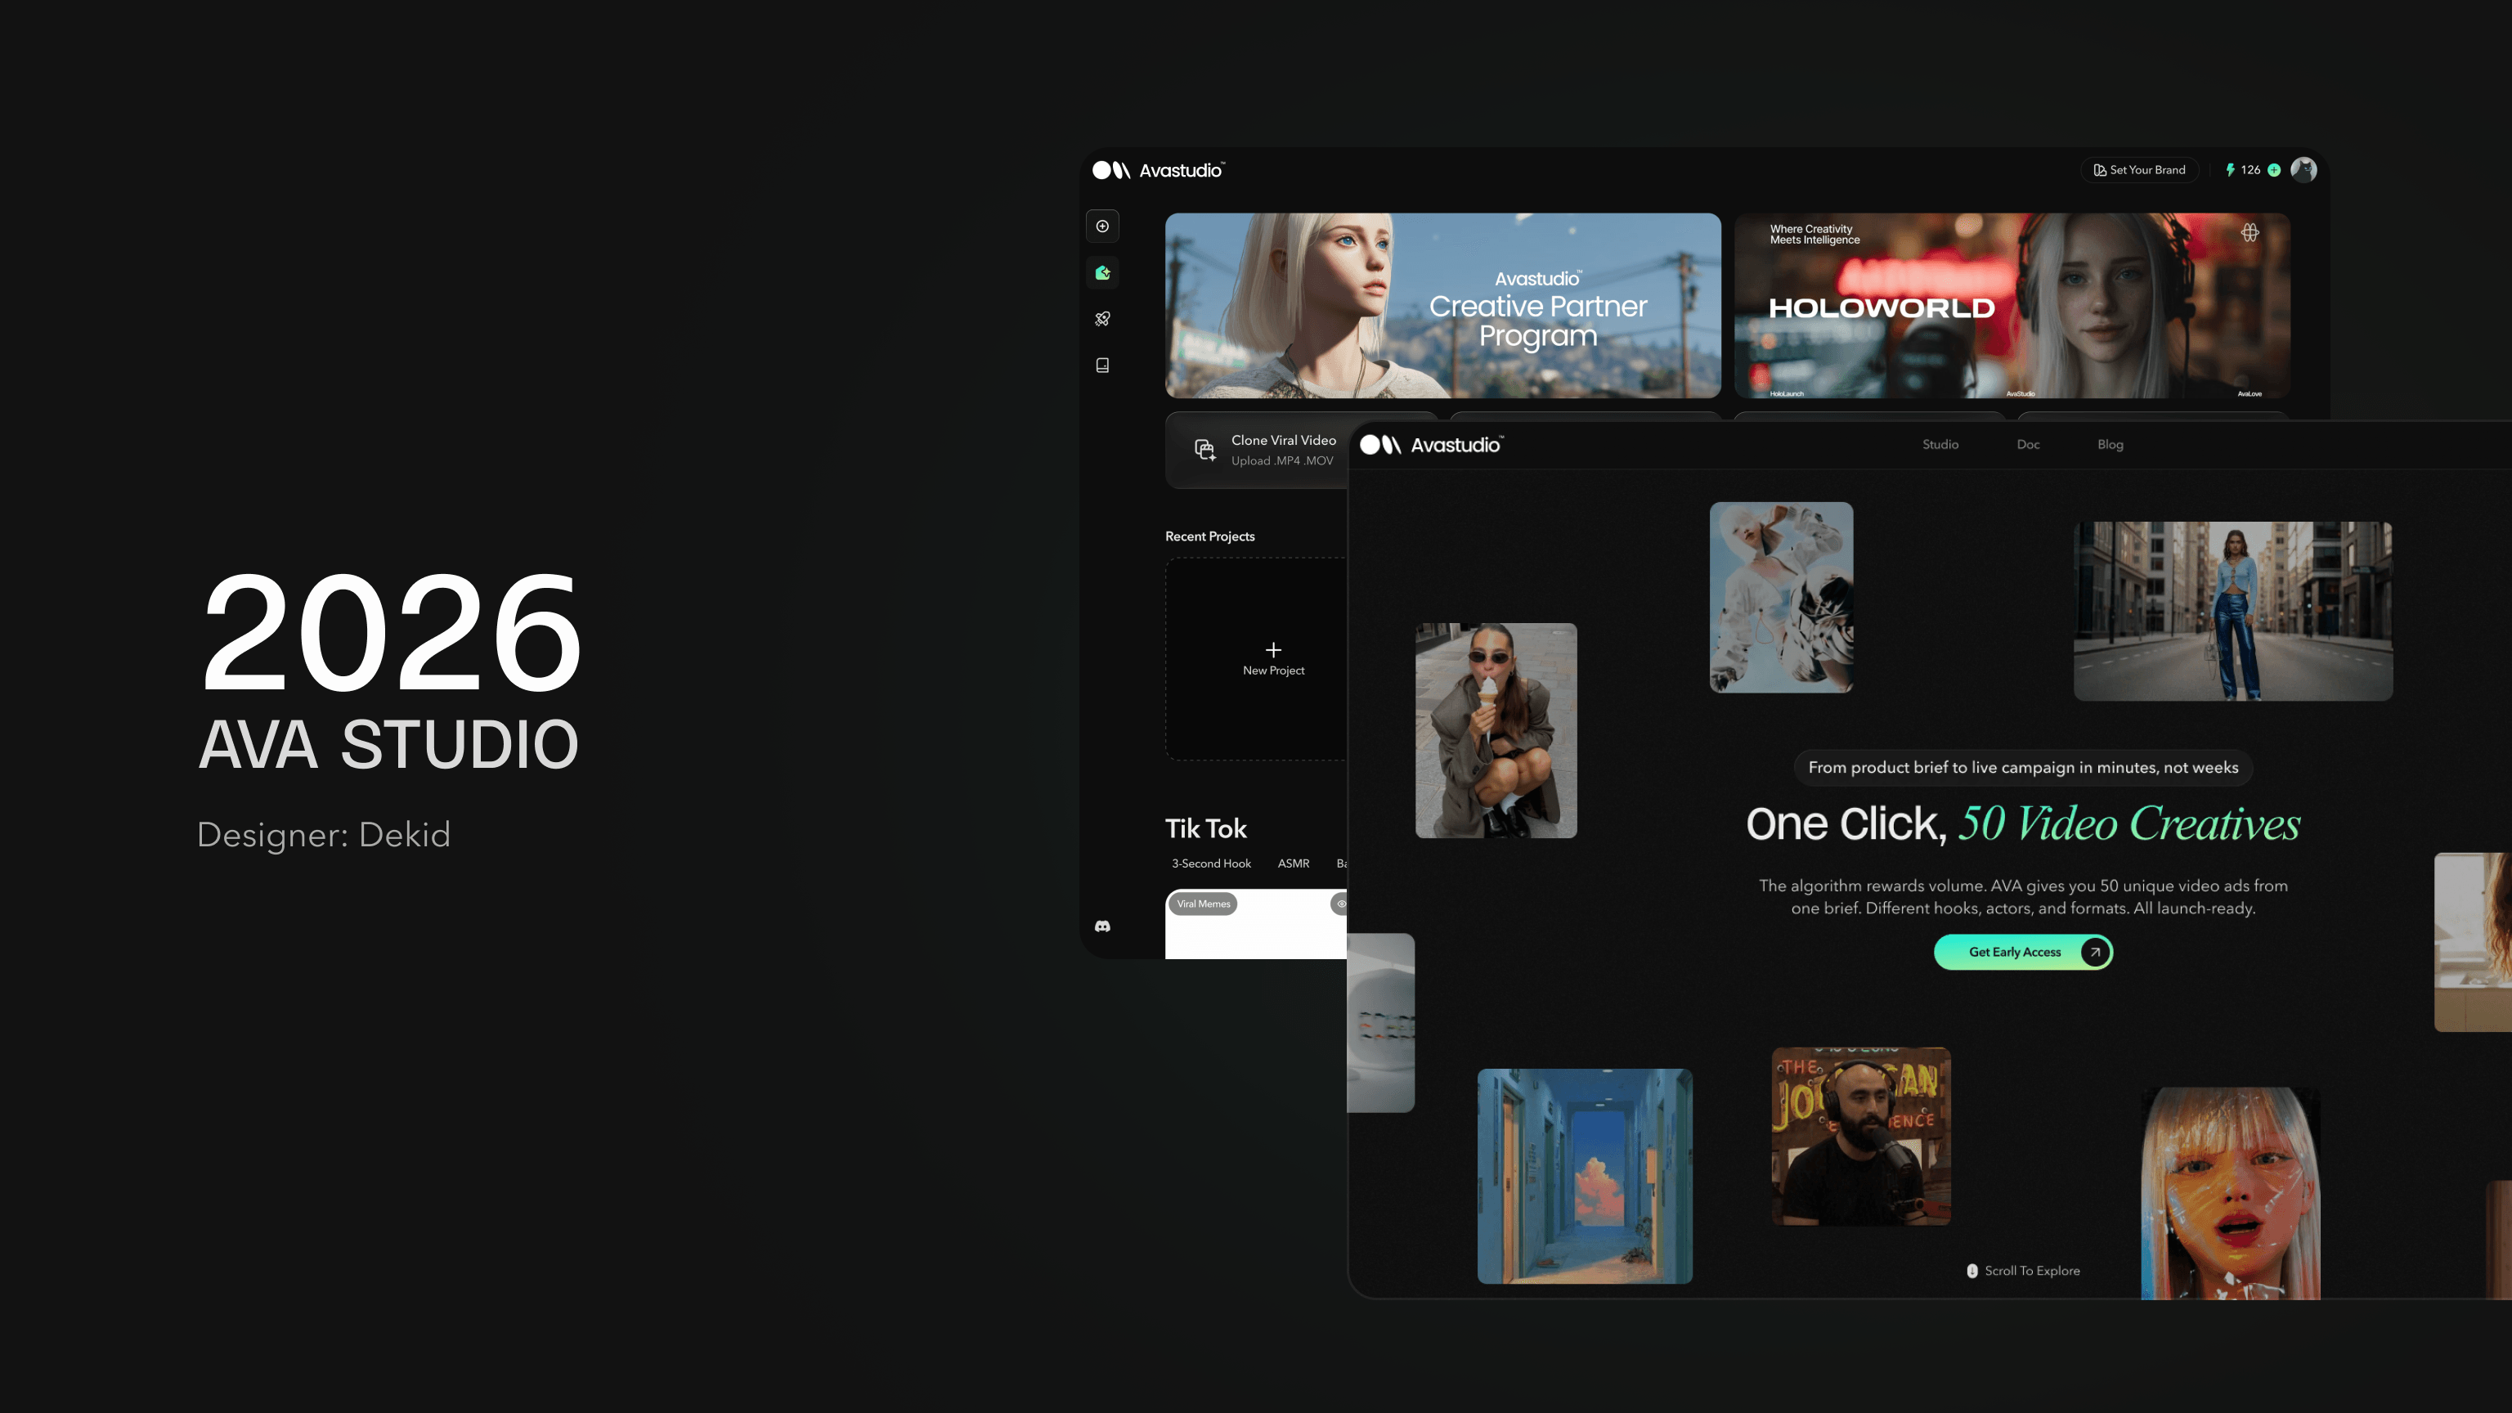Click the Recent Projects heading
Viewport: 2512px width, 1413px height.
click(x=1210, y=536)
